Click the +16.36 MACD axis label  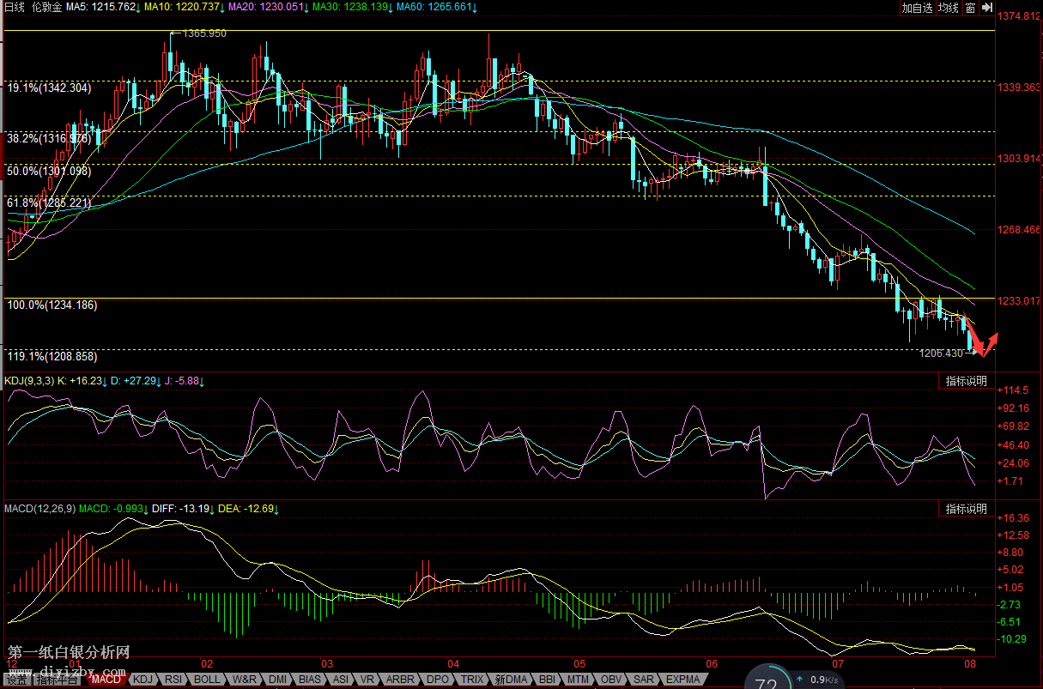coord(1014,518)
